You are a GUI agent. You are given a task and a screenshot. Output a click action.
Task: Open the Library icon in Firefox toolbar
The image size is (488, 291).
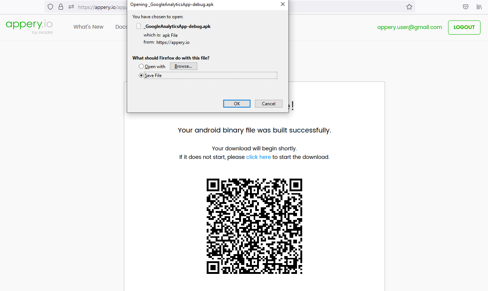click(479, 7)
